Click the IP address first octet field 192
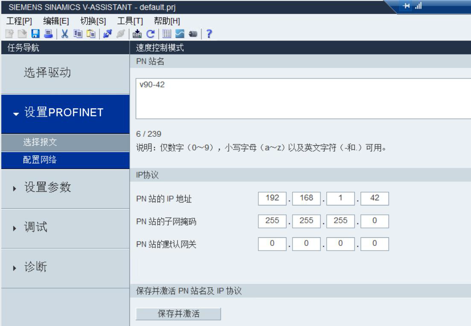The image size is (471, 326). click(272, 198)
